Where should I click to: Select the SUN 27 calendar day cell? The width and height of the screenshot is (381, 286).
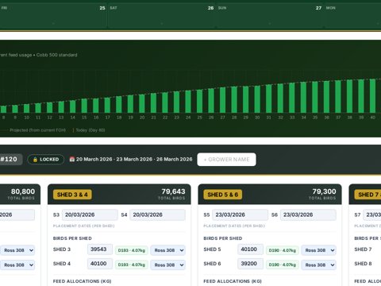pos(270,16)
